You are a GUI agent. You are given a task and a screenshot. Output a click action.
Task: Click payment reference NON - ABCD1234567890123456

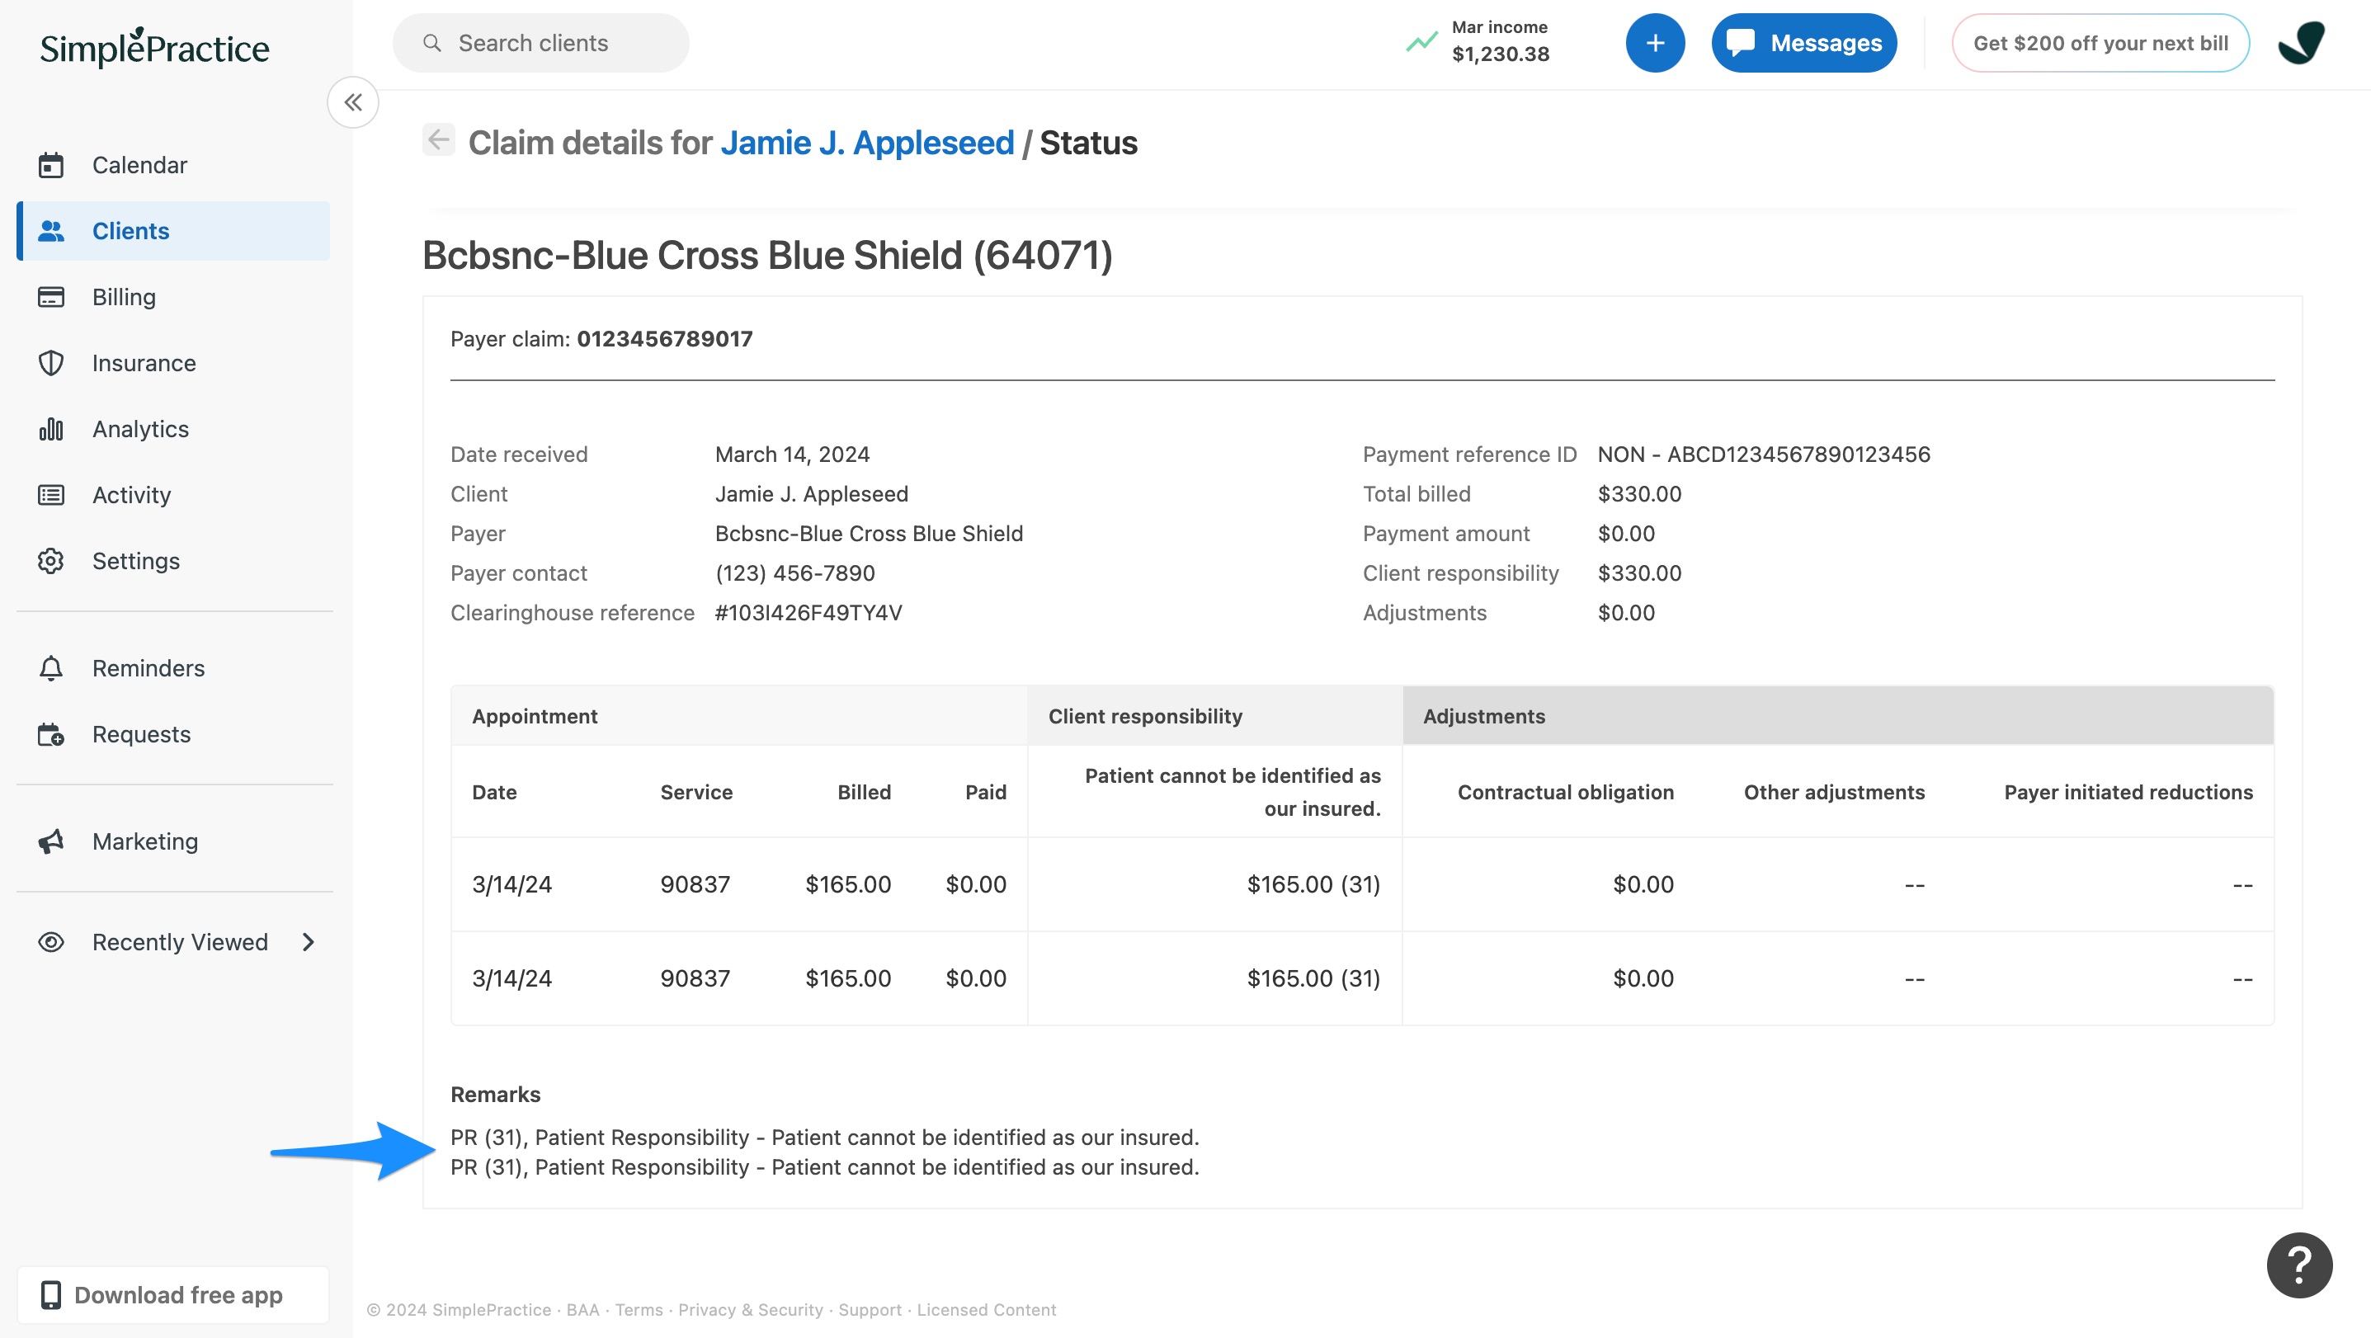click(x=1764, y=455)
